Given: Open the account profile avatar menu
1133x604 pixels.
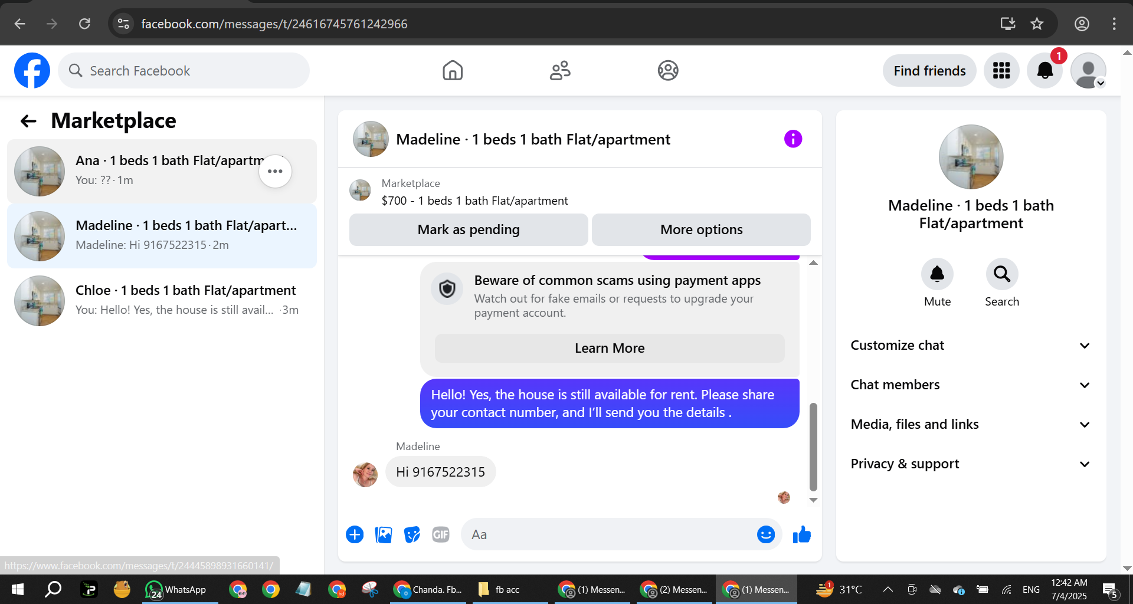Looking at the screenshot, I should pyautogui.click(x=1088, y=71).
